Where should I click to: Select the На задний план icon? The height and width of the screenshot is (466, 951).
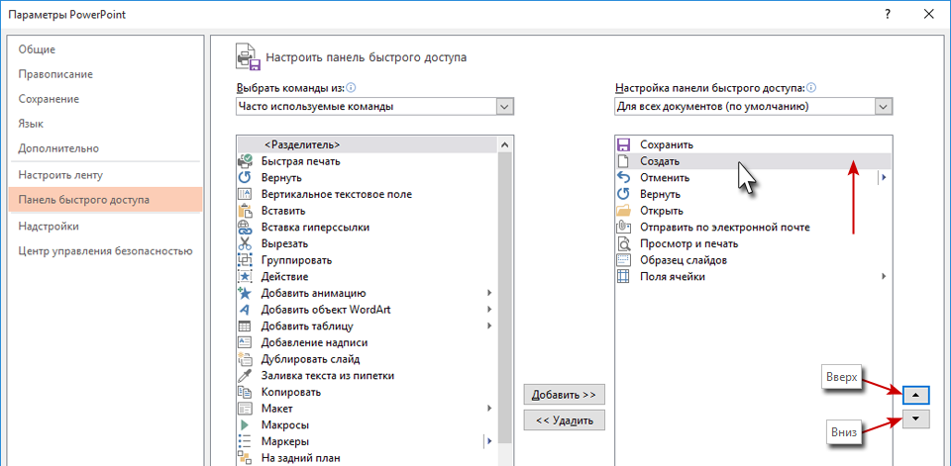(x=245, y=457)
